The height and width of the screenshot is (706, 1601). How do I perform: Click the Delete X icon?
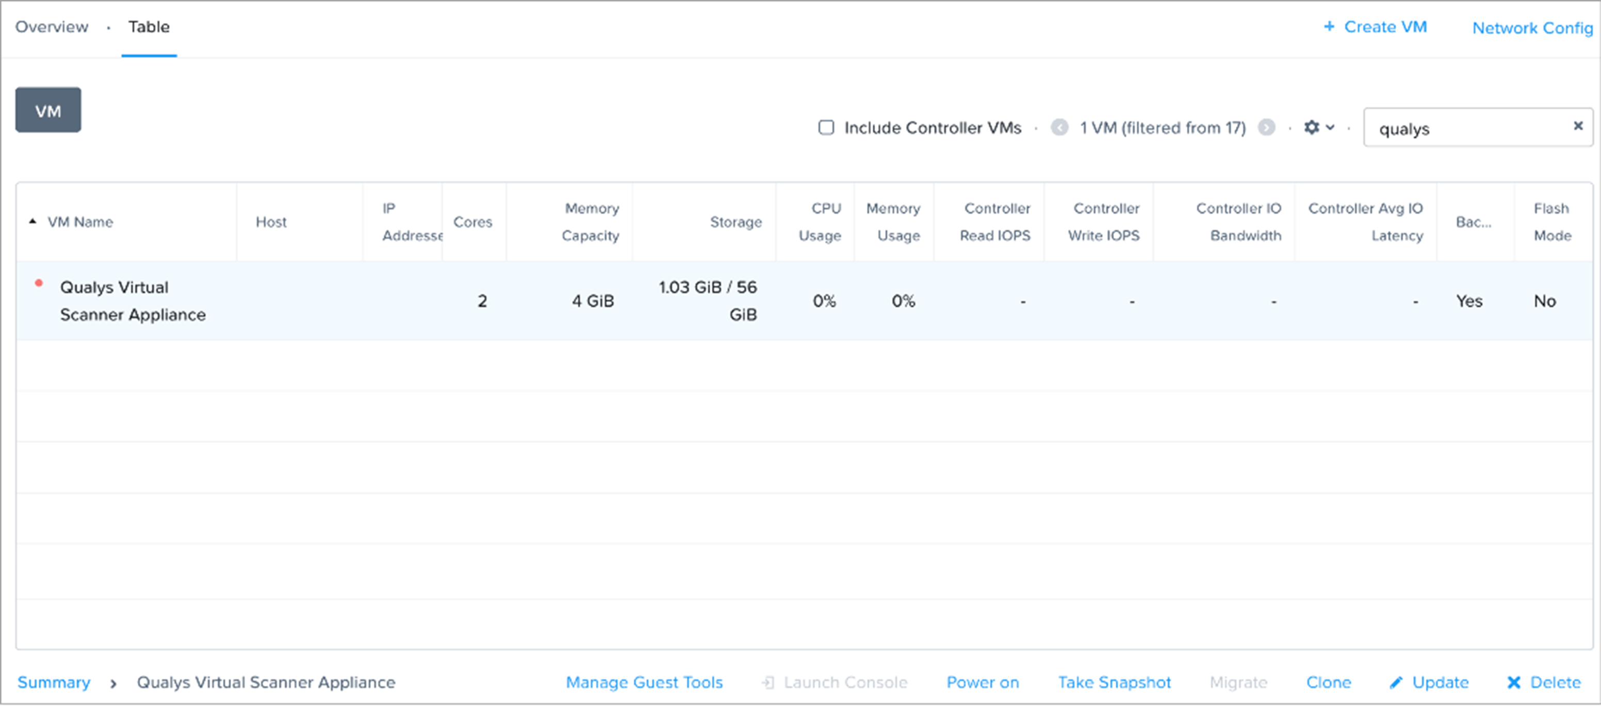pyautogui.click(x=1513, y=682)
